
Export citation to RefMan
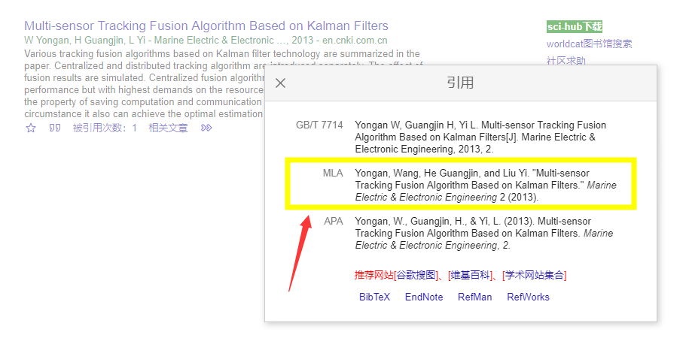[475, 297]
